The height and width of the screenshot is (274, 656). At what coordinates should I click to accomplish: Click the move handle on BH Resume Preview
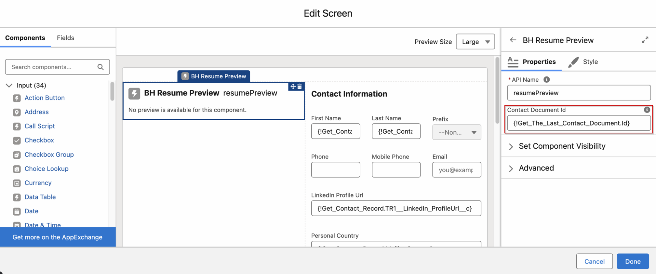(x=293, y=87)
